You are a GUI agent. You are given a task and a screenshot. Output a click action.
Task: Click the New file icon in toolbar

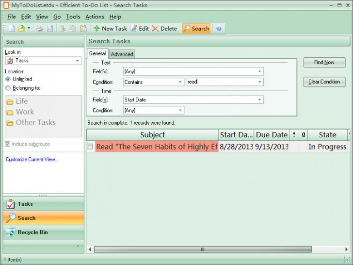(12, 29)
